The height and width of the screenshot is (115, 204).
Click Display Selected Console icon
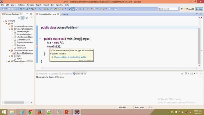[186, 73]
